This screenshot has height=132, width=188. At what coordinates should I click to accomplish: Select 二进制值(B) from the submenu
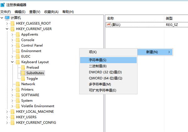point(108,66)
